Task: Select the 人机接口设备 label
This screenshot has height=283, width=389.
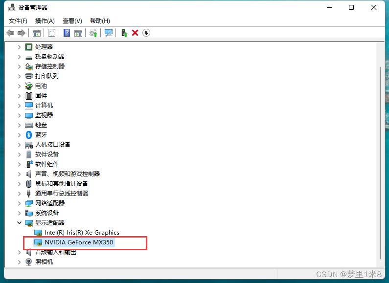Action: point(53,145)
